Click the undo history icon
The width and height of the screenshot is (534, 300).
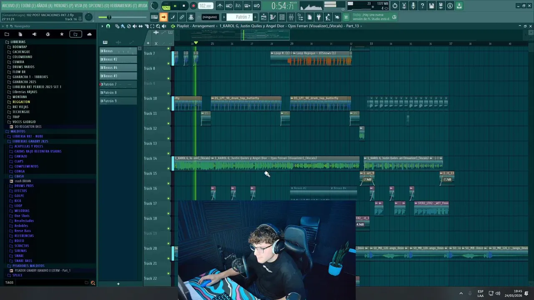(395, 6)
